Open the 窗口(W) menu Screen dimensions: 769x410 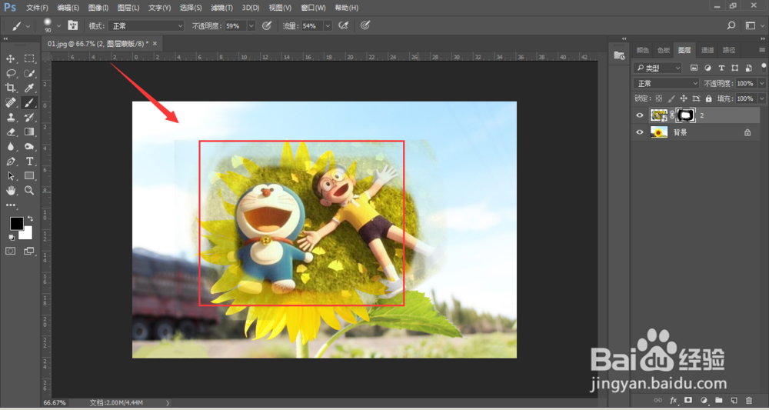point(314,8)
